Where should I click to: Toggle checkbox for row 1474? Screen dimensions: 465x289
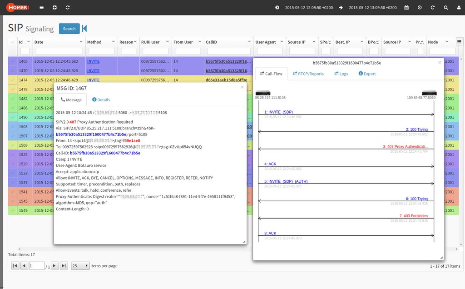pyautogui.click(x=12, y=80)
